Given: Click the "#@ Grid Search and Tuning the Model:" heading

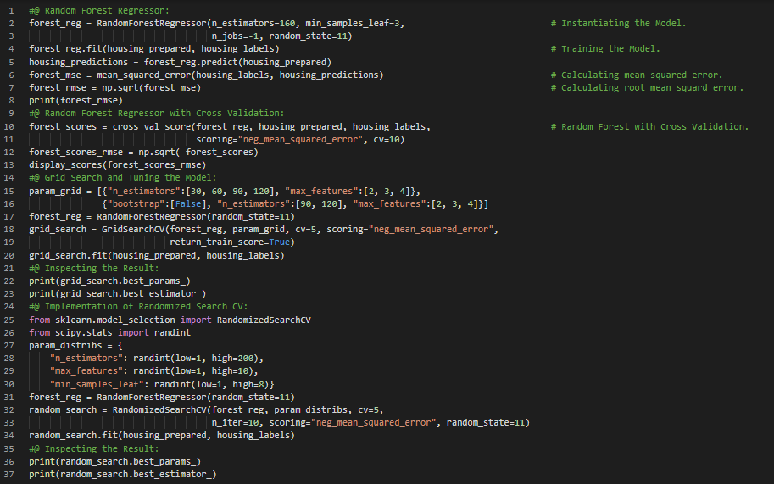Looking at the screenshot, I should pyautogui.click(x=122, y=178).
